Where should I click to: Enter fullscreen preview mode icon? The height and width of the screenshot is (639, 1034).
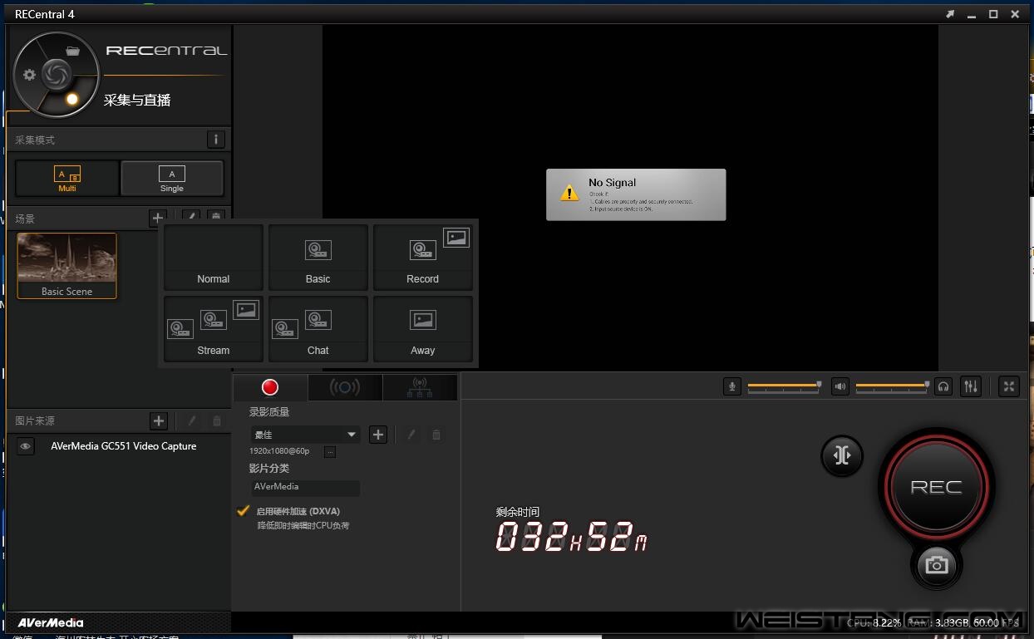[1008, 386]
